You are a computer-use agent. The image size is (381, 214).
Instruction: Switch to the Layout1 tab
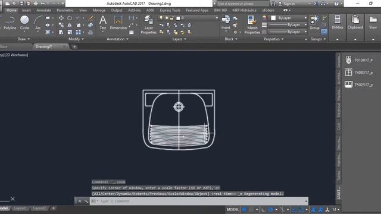20,208
